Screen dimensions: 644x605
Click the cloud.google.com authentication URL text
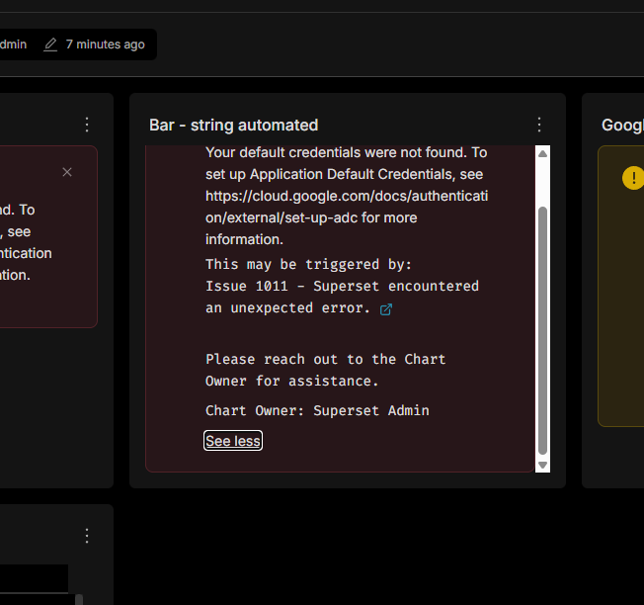tap(346, 197)
